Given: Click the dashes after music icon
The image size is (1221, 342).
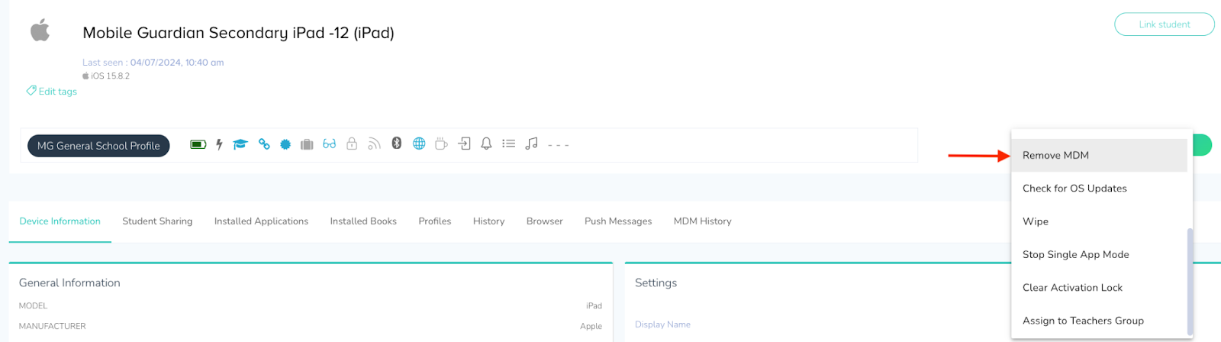Looking at the screenshot, I should point(559,145).
